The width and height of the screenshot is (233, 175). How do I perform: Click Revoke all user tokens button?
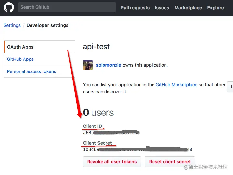point(112,162)
